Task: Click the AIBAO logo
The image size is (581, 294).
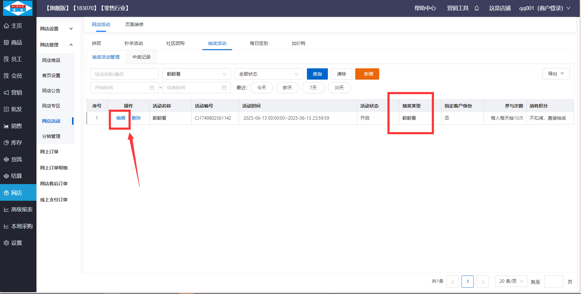Action: 18,8
